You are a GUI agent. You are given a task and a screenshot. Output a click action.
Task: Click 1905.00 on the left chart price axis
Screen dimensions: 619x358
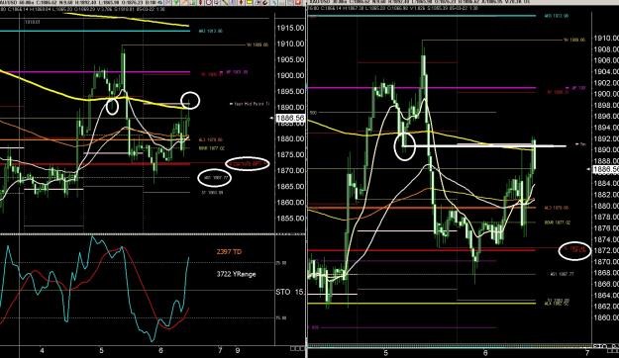tap(290, 59)
